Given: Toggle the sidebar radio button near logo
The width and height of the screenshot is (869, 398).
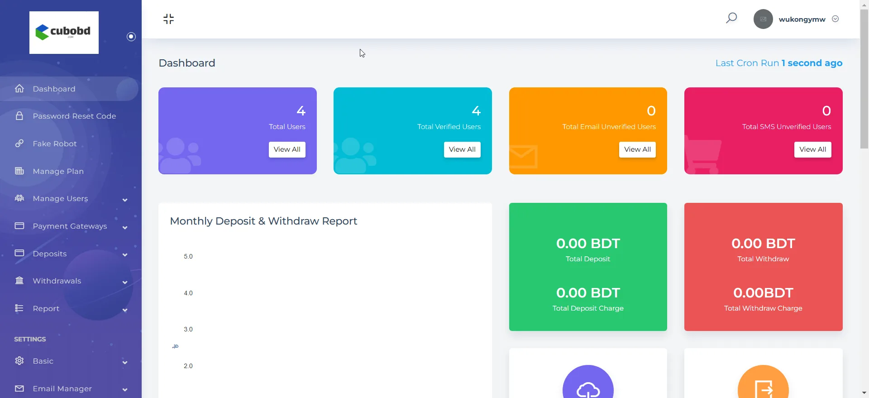Looking at the screenshot, I should coord(131,37).
